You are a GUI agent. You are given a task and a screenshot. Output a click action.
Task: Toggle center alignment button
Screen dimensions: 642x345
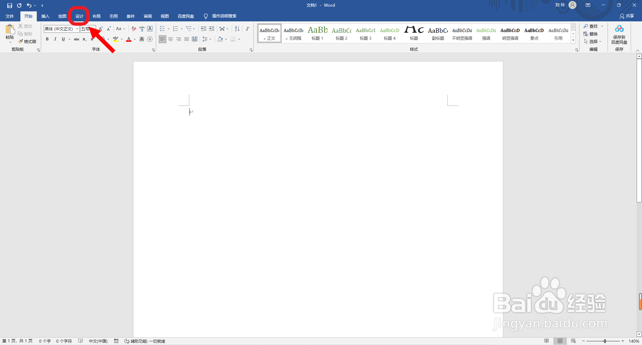coord(171,39)
